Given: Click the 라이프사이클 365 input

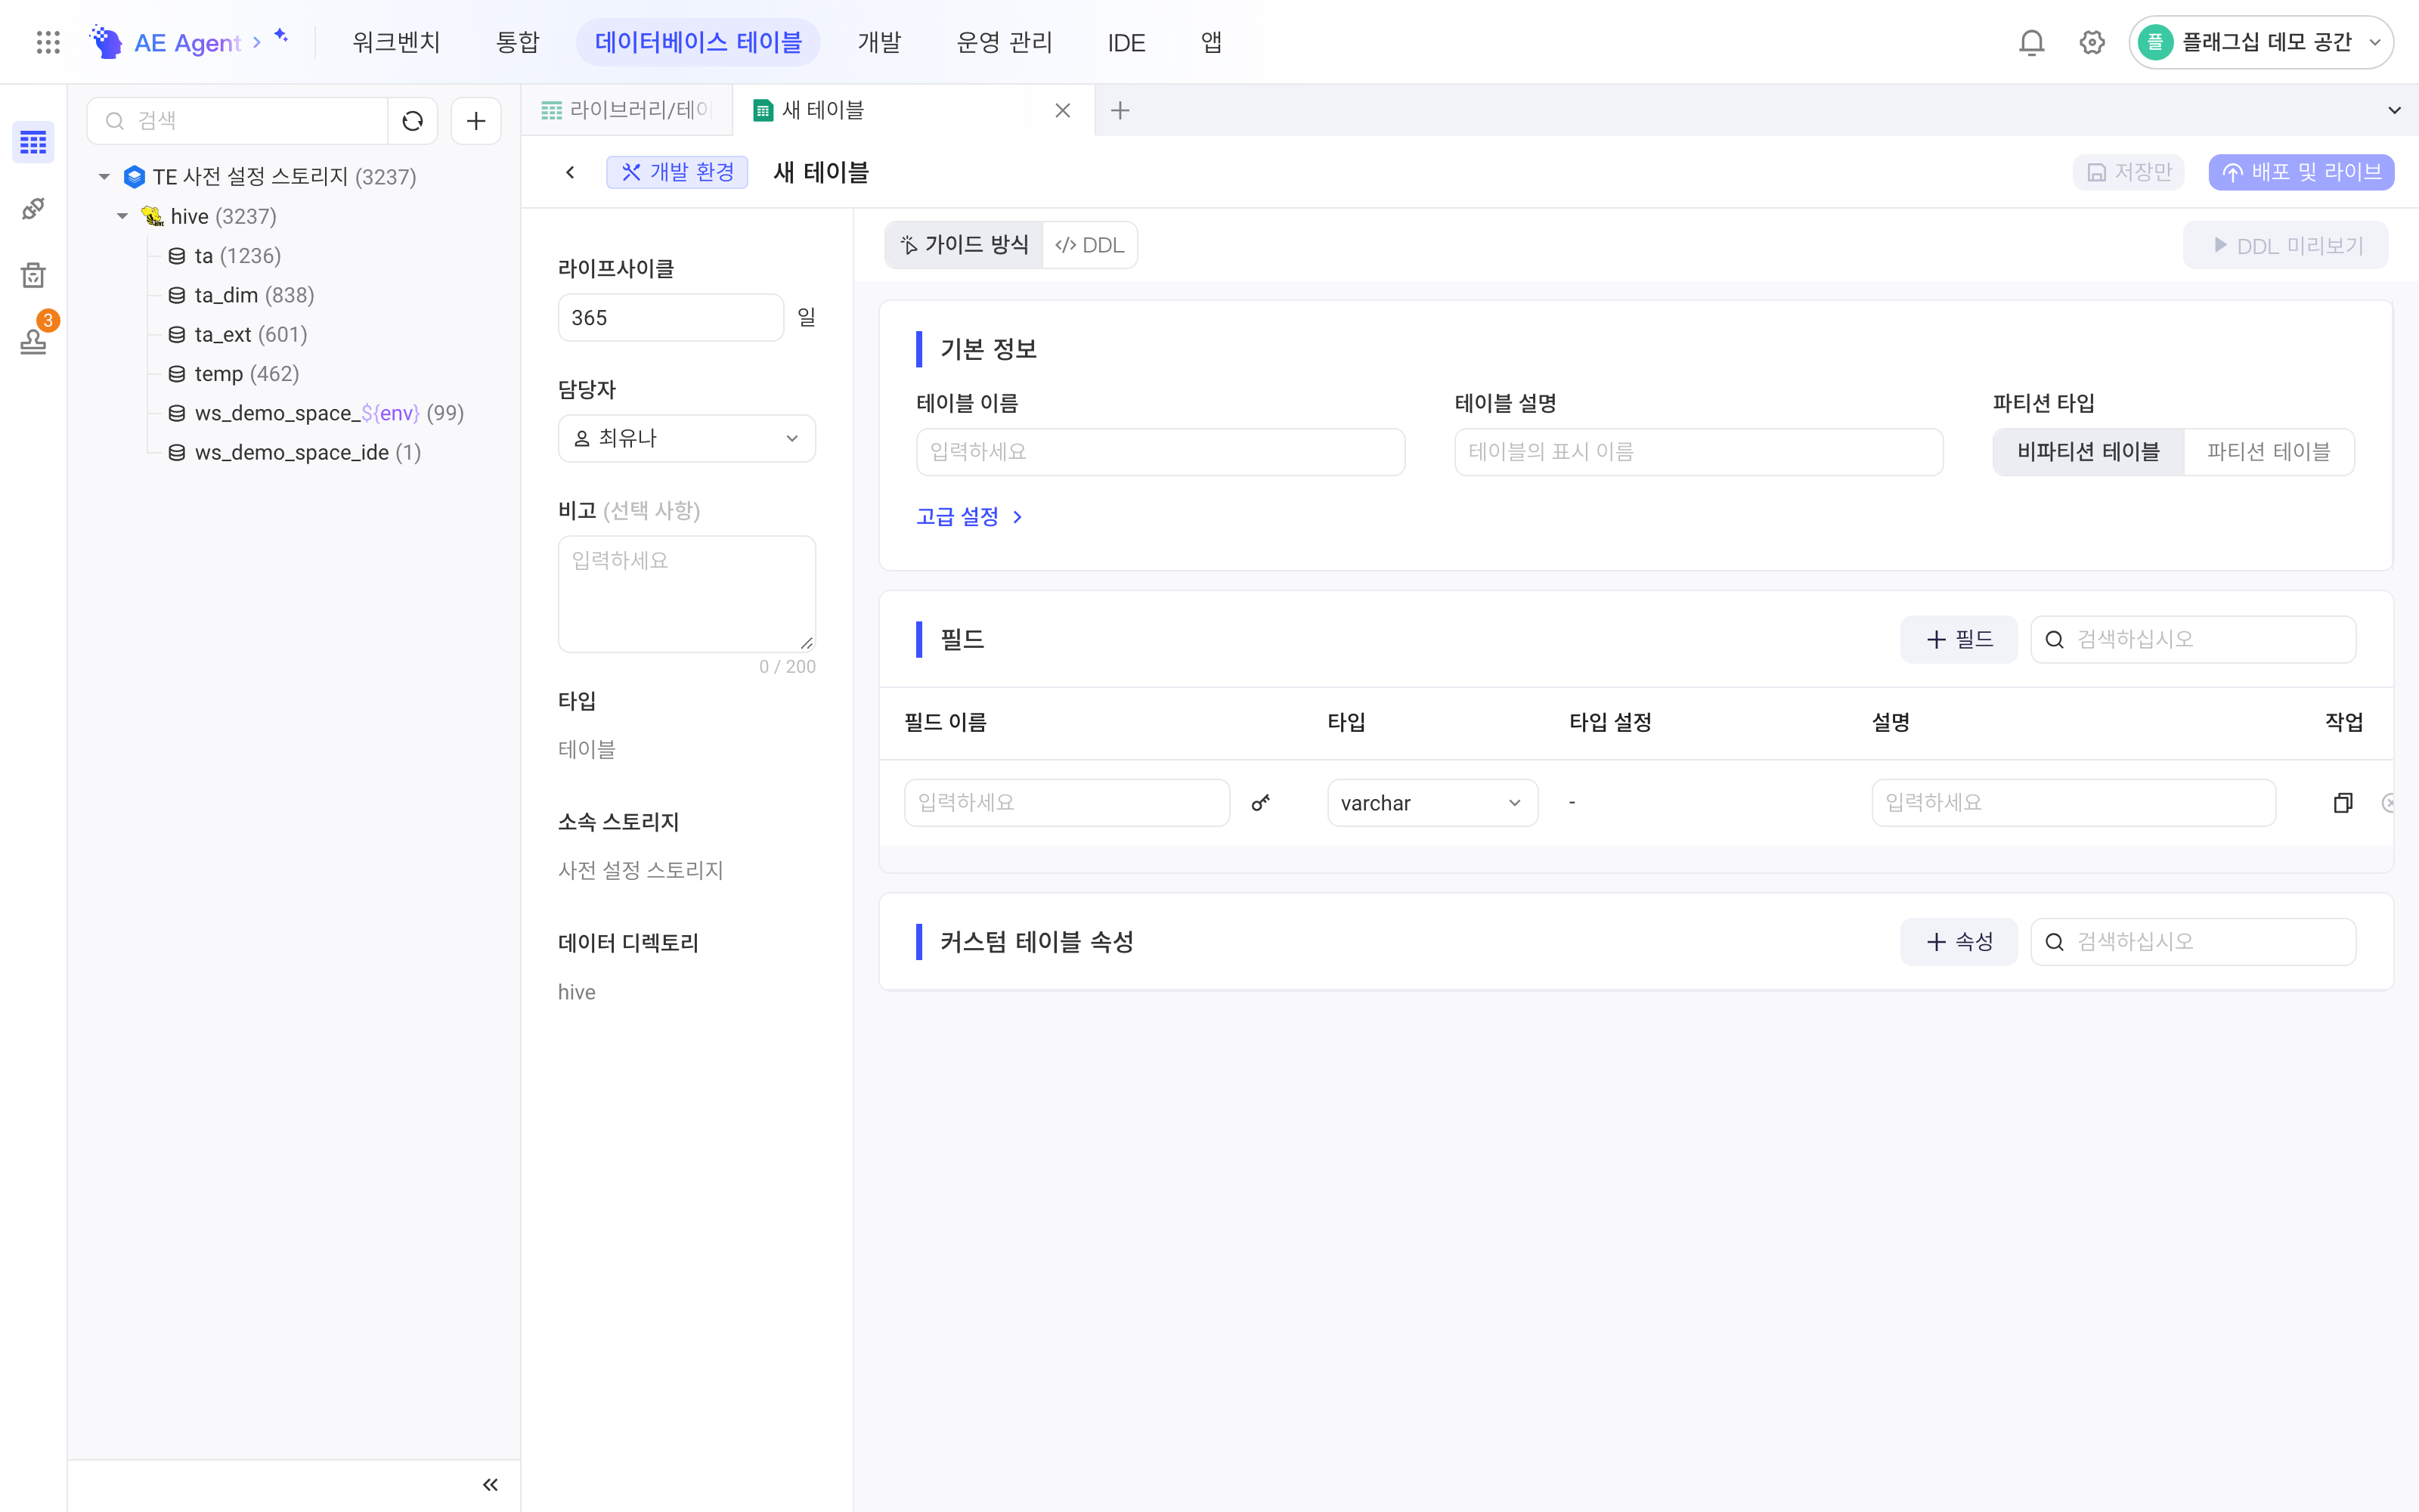Looking at the screenshot, I should [x=670, y=318].
